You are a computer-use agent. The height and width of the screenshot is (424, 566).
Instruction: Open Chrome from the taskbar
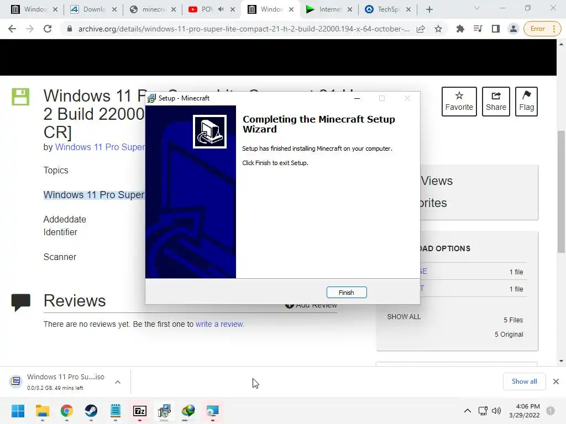pyautogui.click(x=67, y=411)
